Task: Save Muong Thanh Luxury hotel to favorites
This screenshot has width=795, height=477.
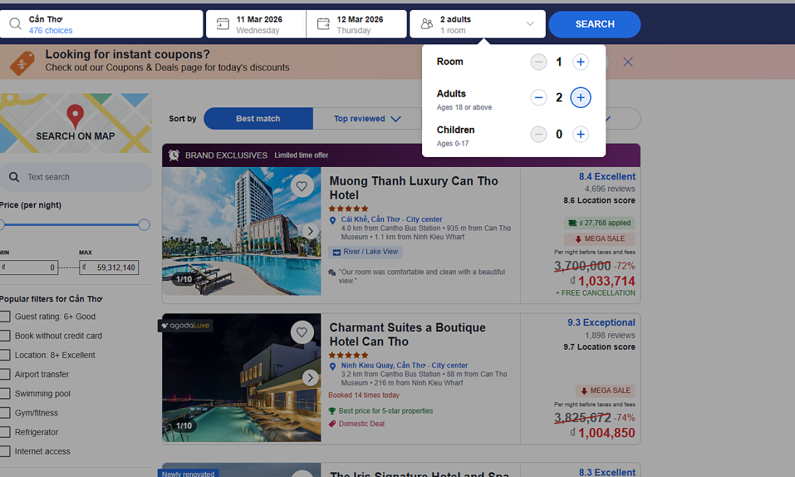Action: (x=302, y=186)
